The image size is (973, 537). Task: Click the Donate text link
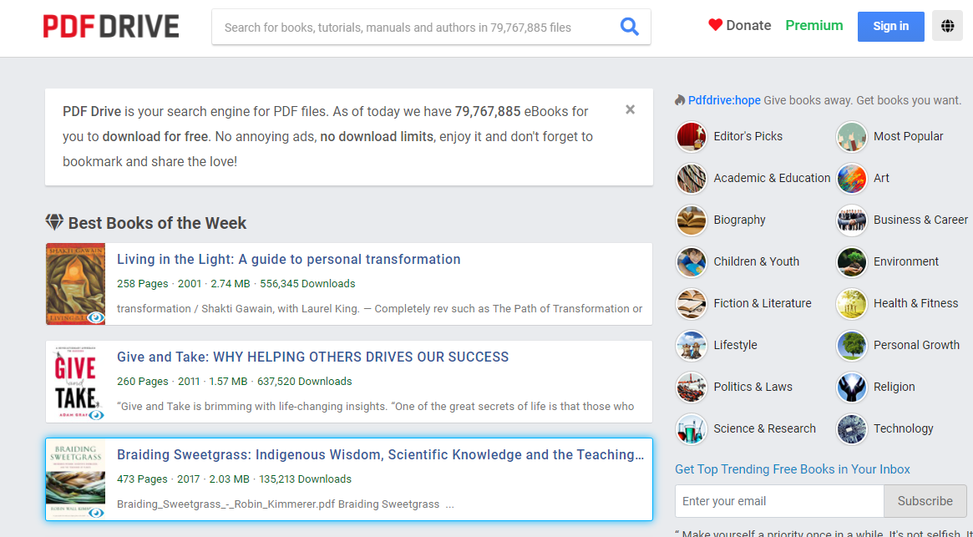tap(748, 25)
